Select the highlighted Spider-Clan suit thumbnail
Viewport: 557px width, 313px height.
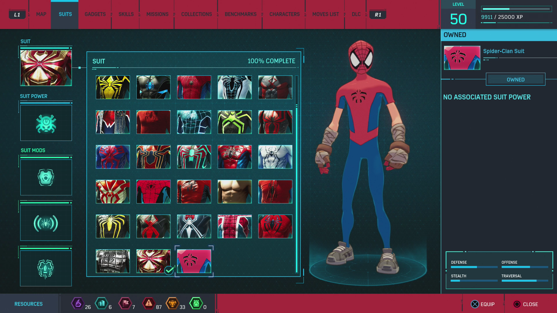194,261
